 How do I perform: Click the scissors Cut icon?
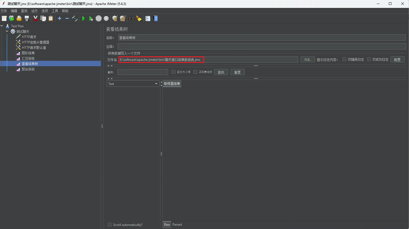point(35,19)
